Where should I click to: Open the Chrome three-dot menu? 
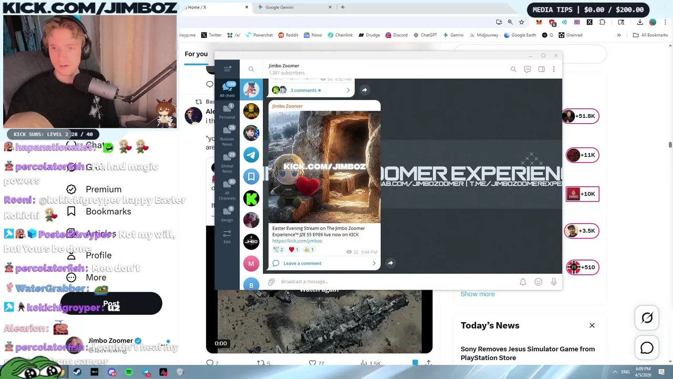coord(664,22)
